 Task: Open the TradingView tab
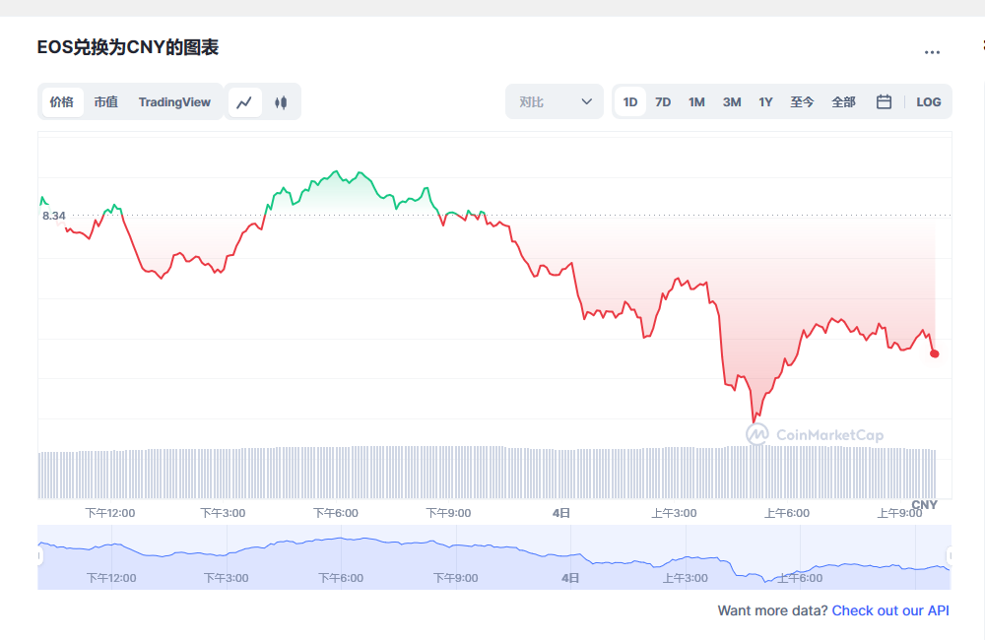point(174,102)
